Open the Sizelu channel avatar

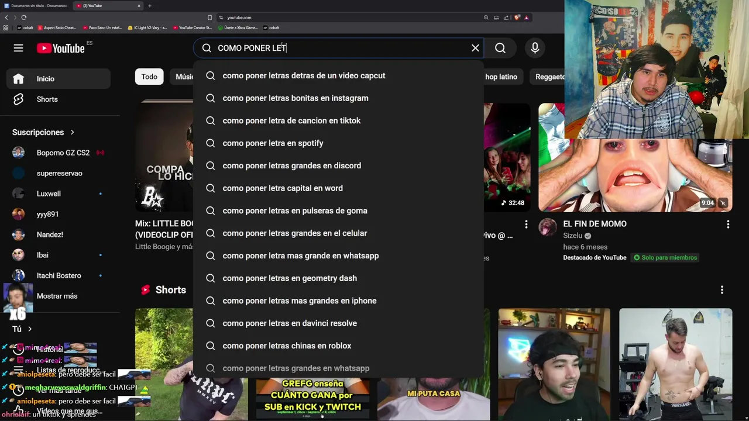click(548, 227)
